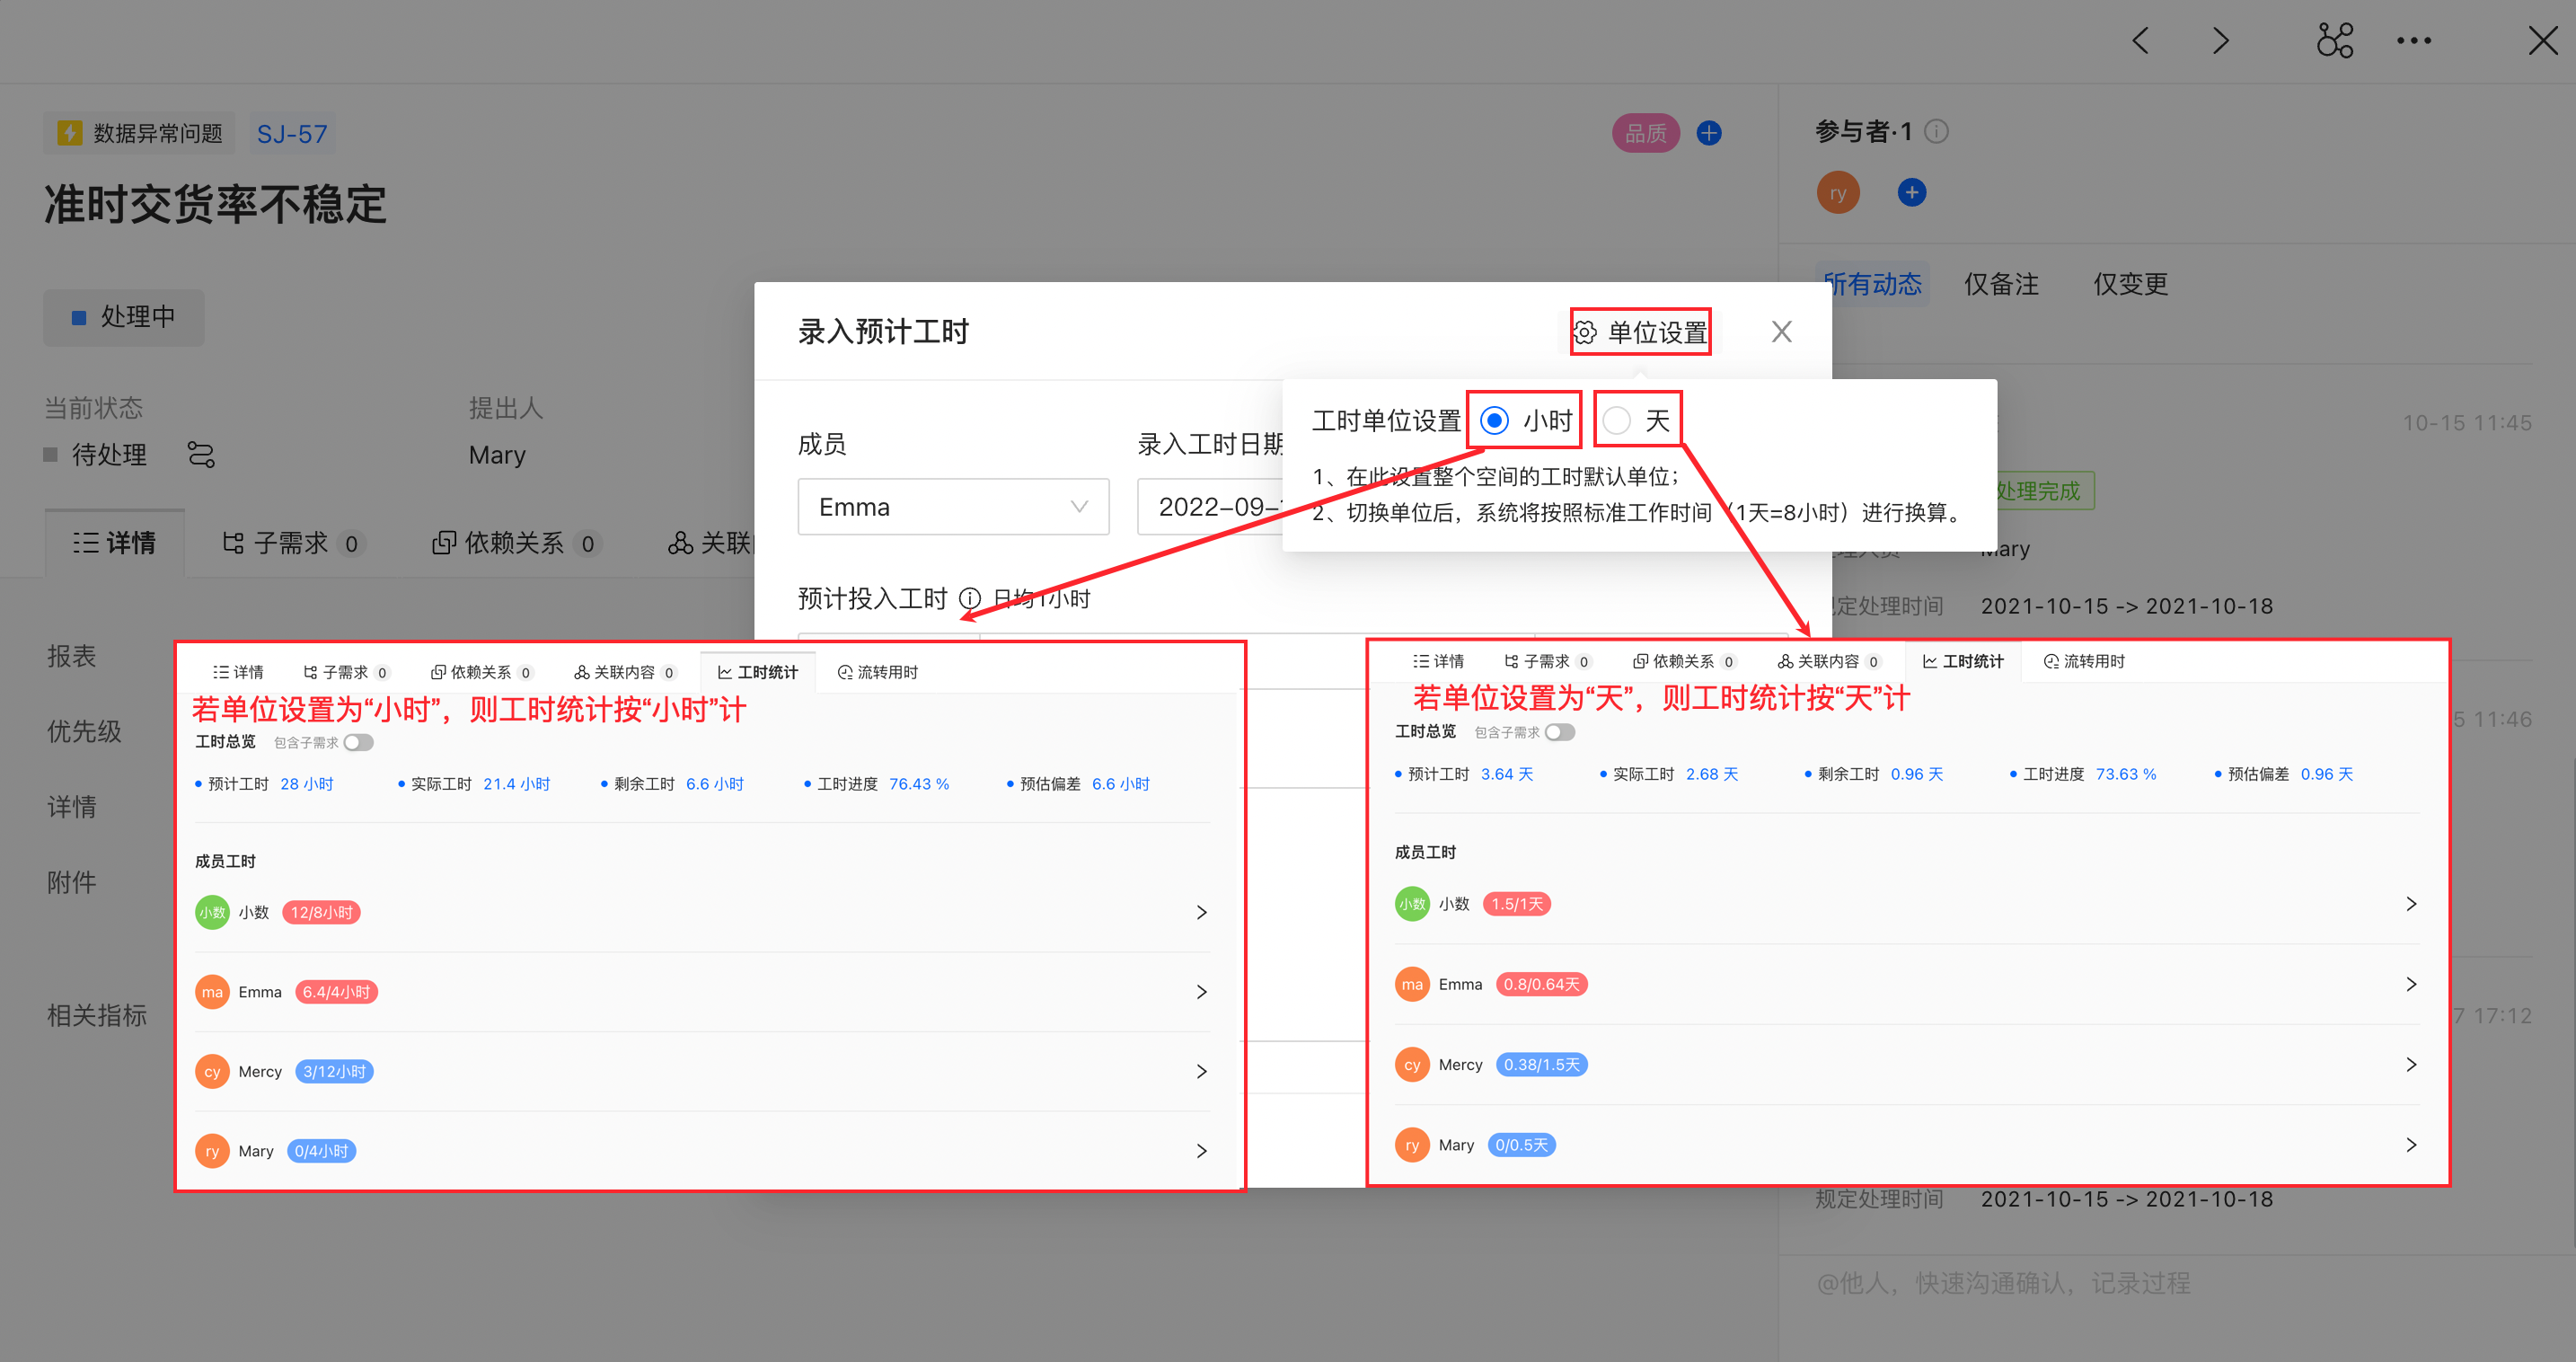Switch to the 仅备注 tab

pos(2000,284)
